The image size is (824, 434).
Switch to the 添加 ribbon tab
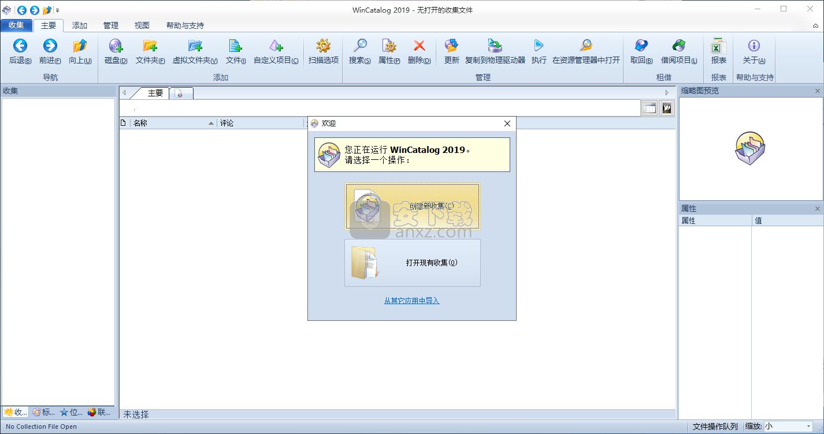(x=80, y=25)
